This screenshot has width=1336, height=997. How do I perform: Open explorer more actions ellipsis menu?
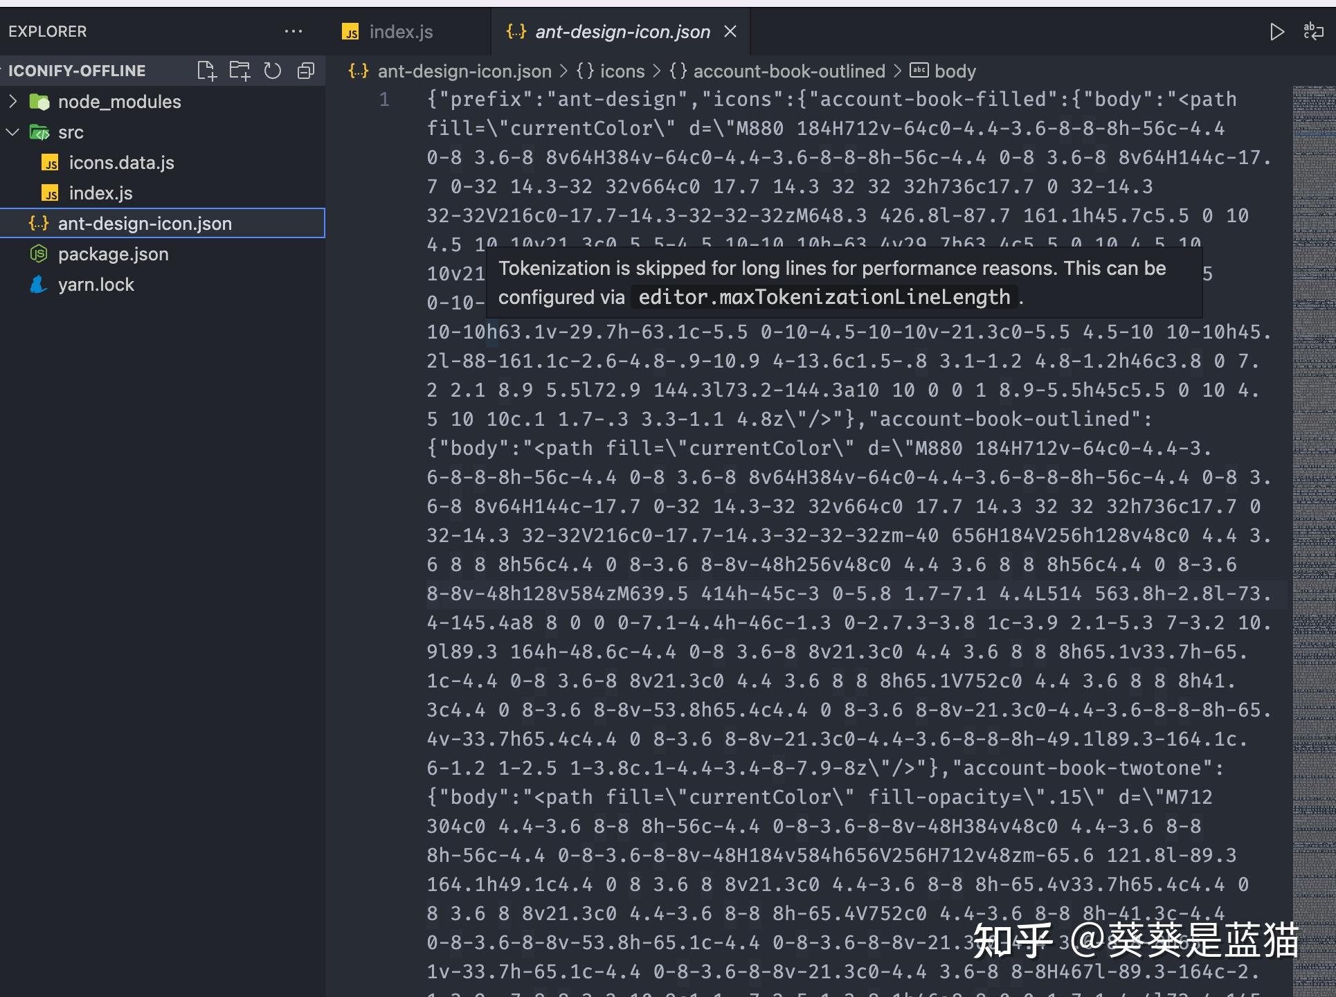[294, 31]
